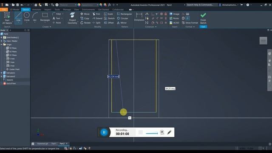272x153 pixels.
Task: Expand the View: Master node
Action: 2,41
